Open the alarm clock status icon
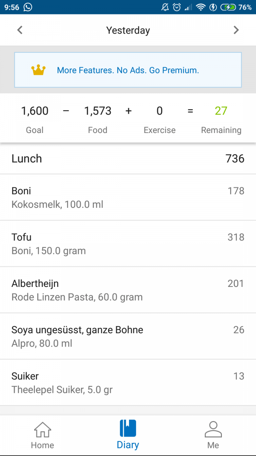This screenshot has width=256, height=456. click(176, 6)
